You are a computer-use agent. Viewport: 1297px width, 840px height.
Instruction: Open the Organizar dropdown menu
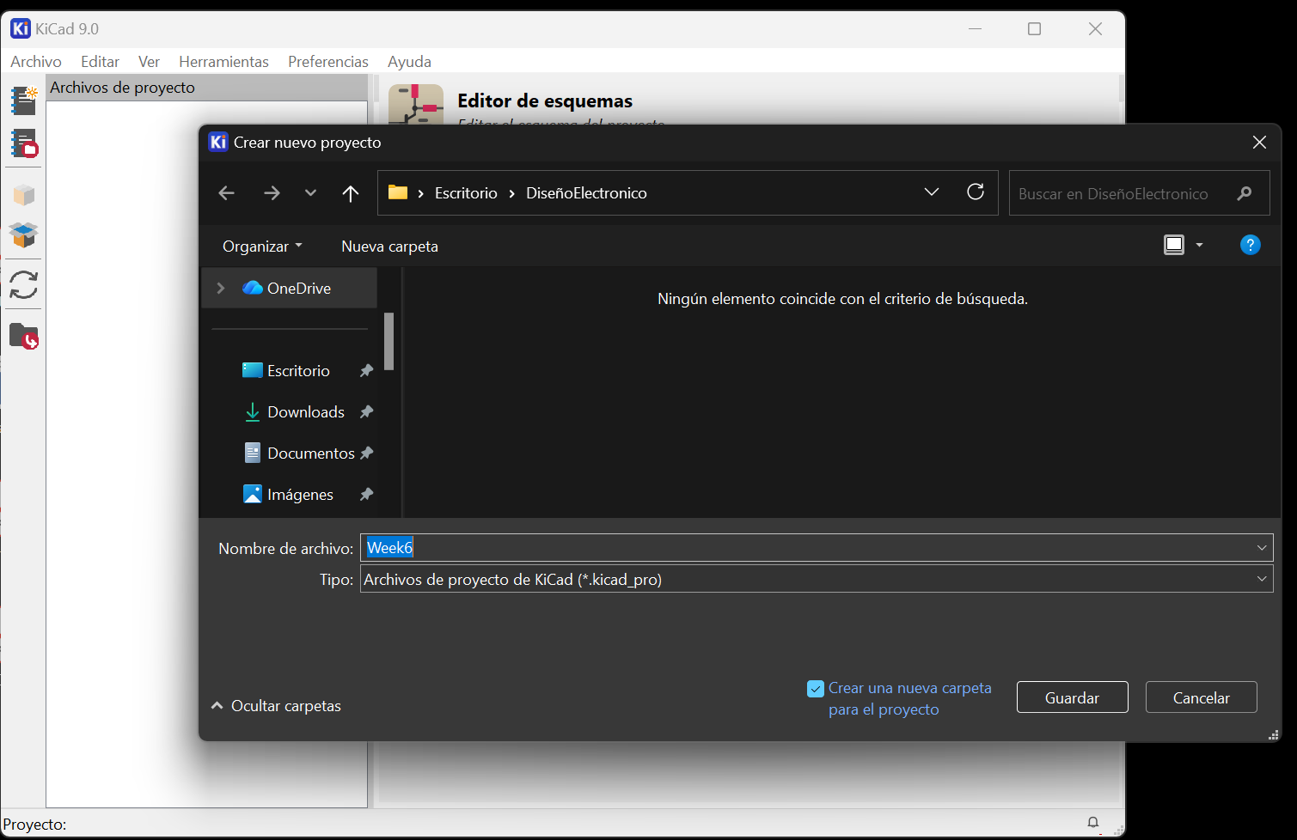pyautogui.click(x=262, y=247)
